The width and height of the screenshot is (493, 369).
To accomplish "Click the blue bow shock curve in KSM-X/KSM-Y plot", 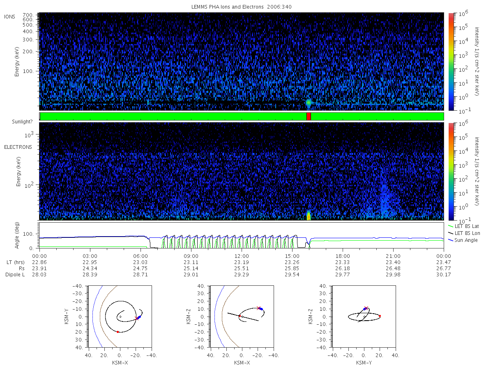I will pos(93,317).
